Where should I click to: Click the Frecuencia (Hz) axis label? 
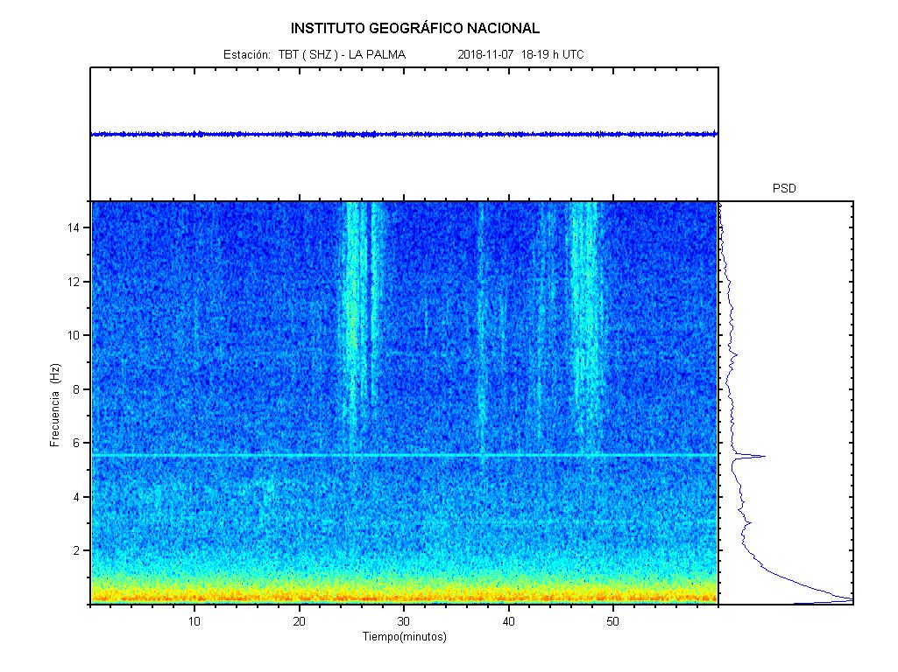pyautogui.click(x=54, y=405)
